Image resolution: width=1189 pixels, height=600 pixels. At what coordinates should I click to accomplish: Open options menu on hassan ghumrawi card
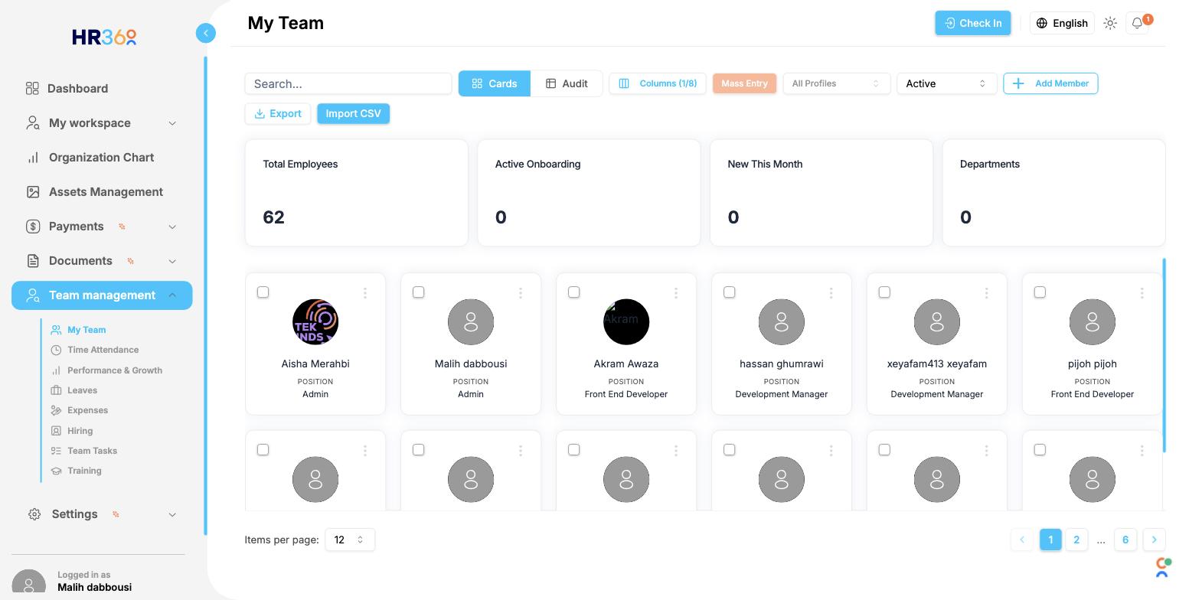tap(831, 293)
